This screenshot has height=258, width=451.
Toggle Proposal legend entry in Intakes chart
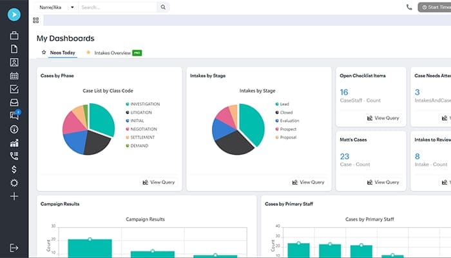[286, 137]
